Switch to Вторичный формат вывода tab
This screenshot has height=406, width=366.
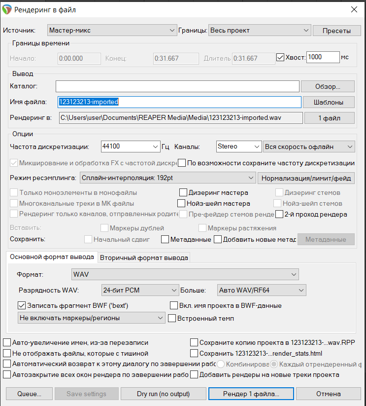144,258
